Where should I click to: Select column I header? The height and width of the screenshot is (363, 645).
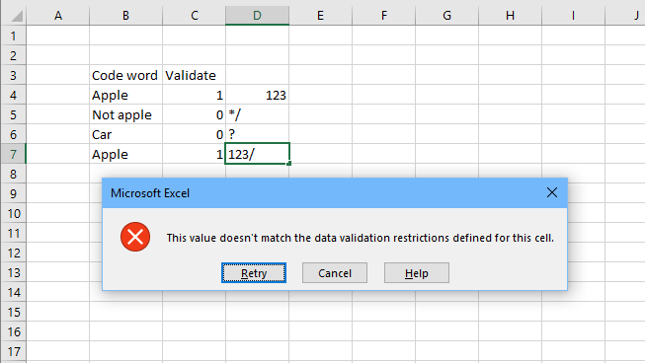point(574,16)
